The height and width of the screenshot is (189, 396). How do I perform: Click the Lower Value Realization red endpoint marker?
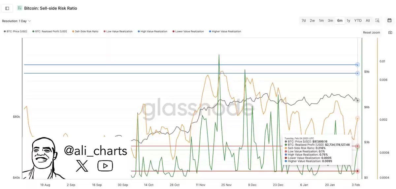(x=358, y=171)
